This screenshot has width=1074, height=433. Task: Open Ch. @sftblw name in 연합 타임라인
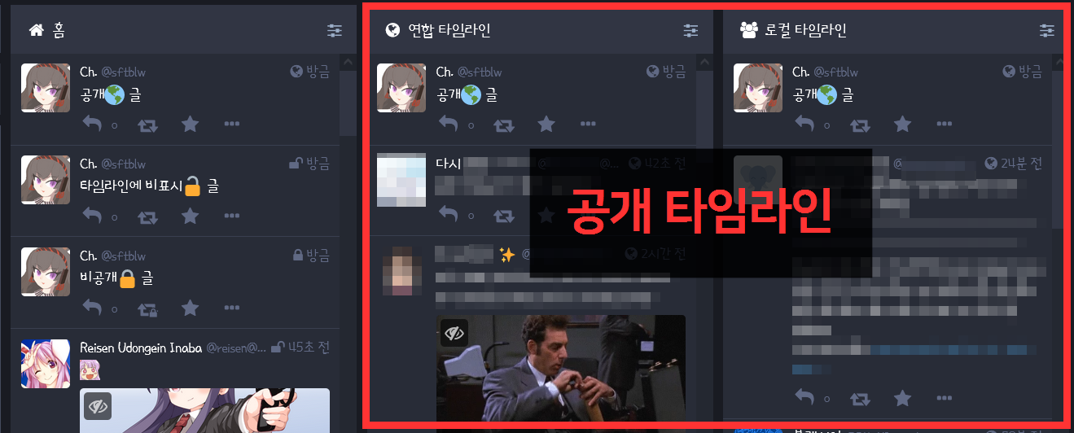click(x=469, y=72)
